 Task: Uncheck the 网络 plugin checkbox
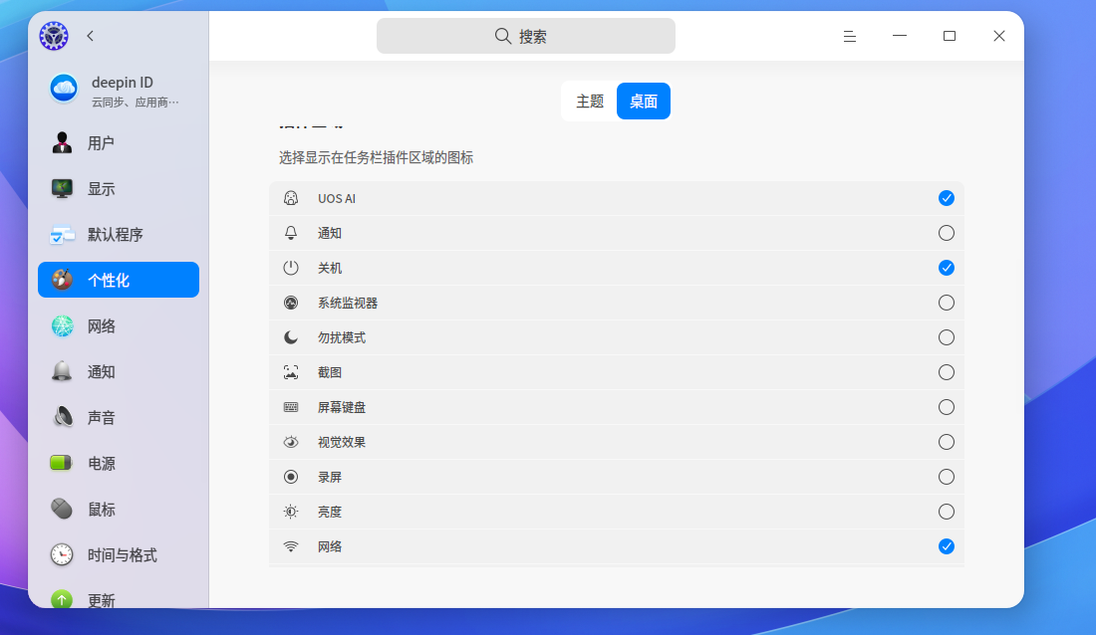947,546
